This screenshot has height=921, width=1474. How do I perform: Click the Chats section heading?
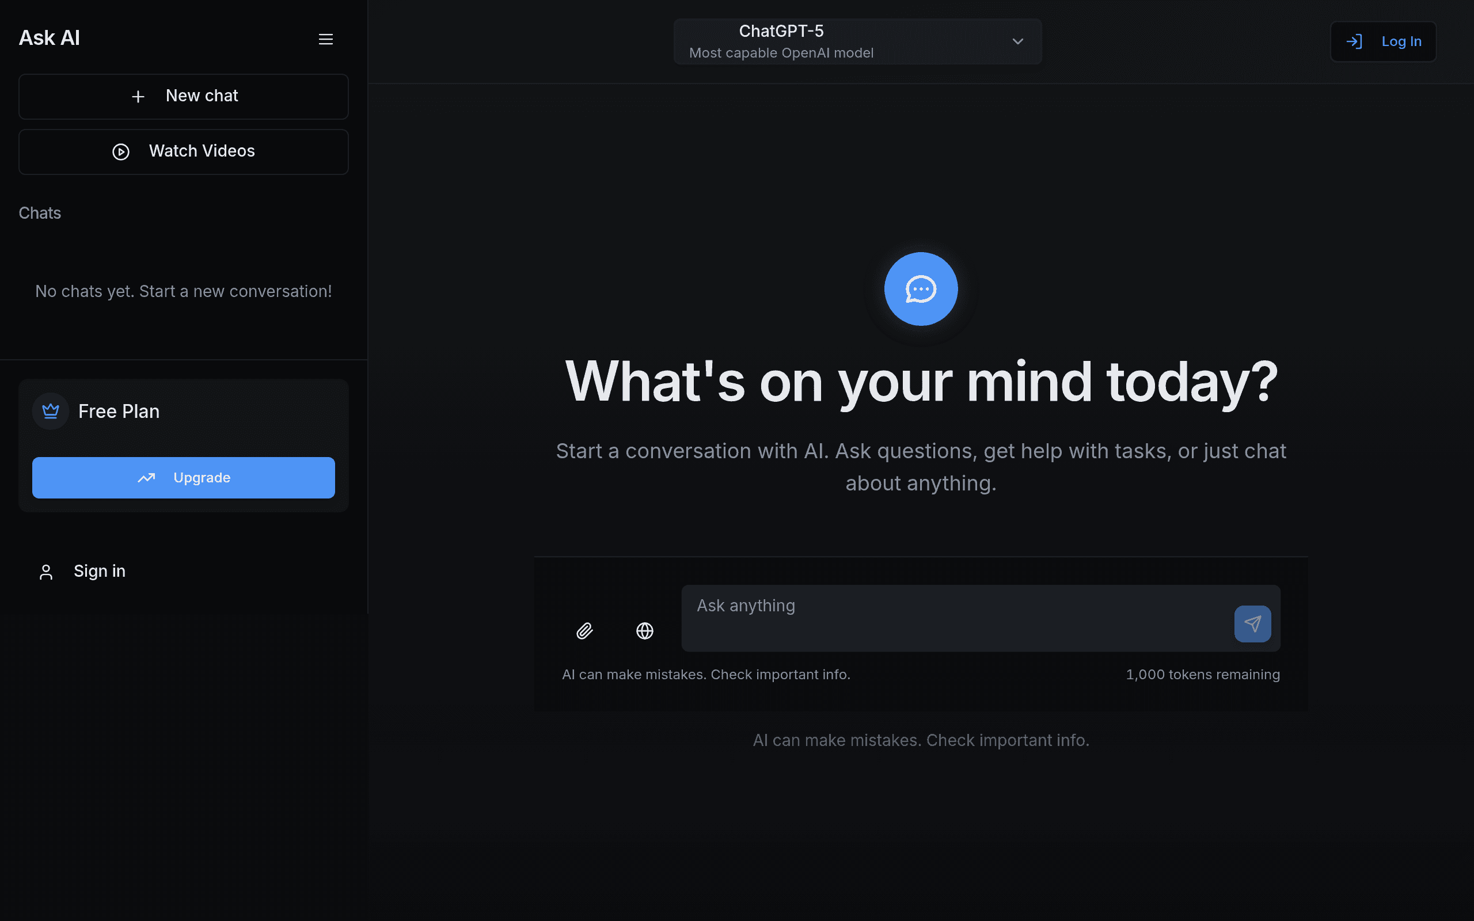[40, 213]
